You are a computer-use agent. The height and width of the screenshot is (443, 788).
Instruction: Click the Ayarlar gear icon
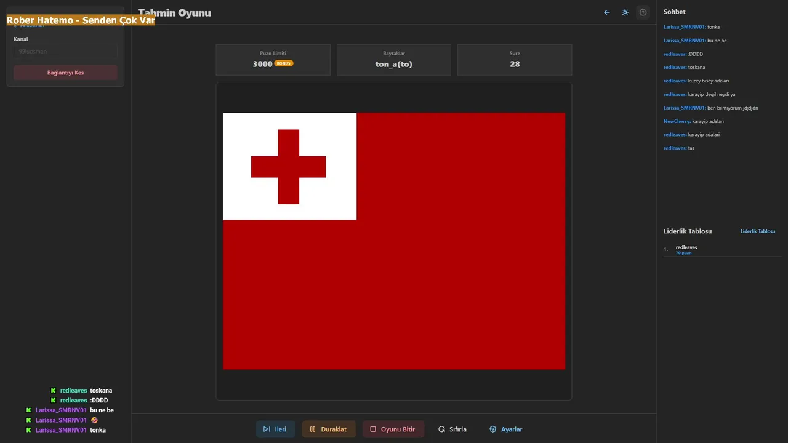pyautogui.click(x=492, y=429)
